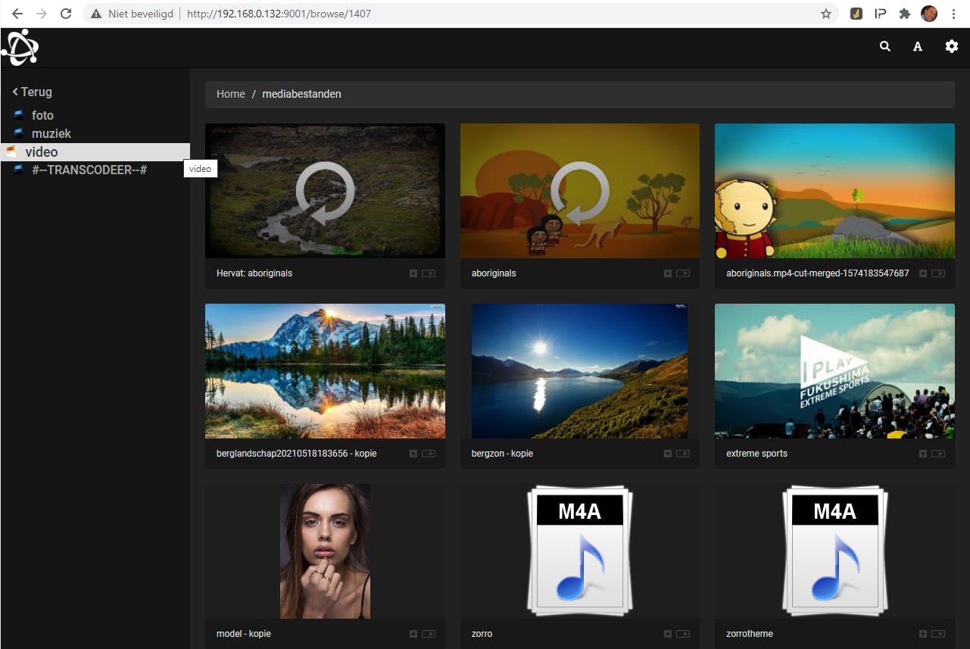Click the replay circle on the "aboriginals" thumbnail
The width and height of the screenshot is (970, 649).
coord(580,193)
